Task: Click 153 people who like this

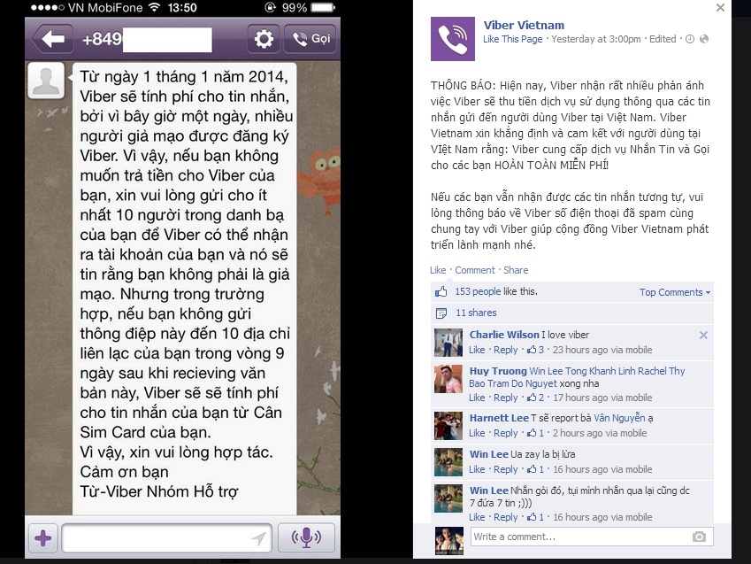Action: tap(478, 291)
